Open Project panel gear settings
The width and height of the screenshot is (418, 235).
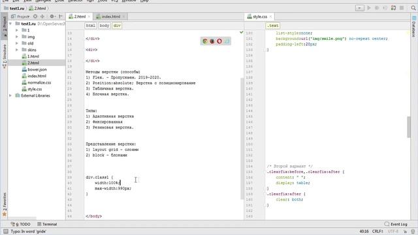(x=52, y=16)
